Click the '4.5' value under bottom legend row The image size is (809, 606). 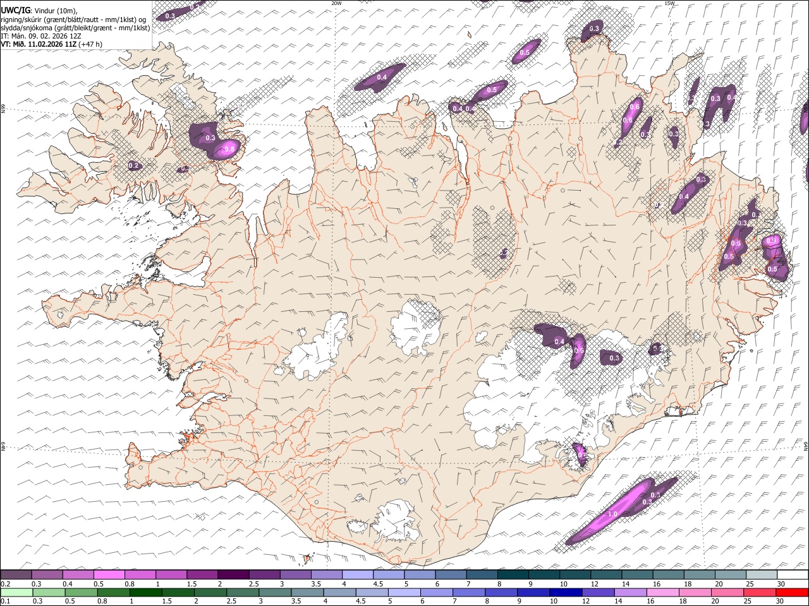pos(361,602)
